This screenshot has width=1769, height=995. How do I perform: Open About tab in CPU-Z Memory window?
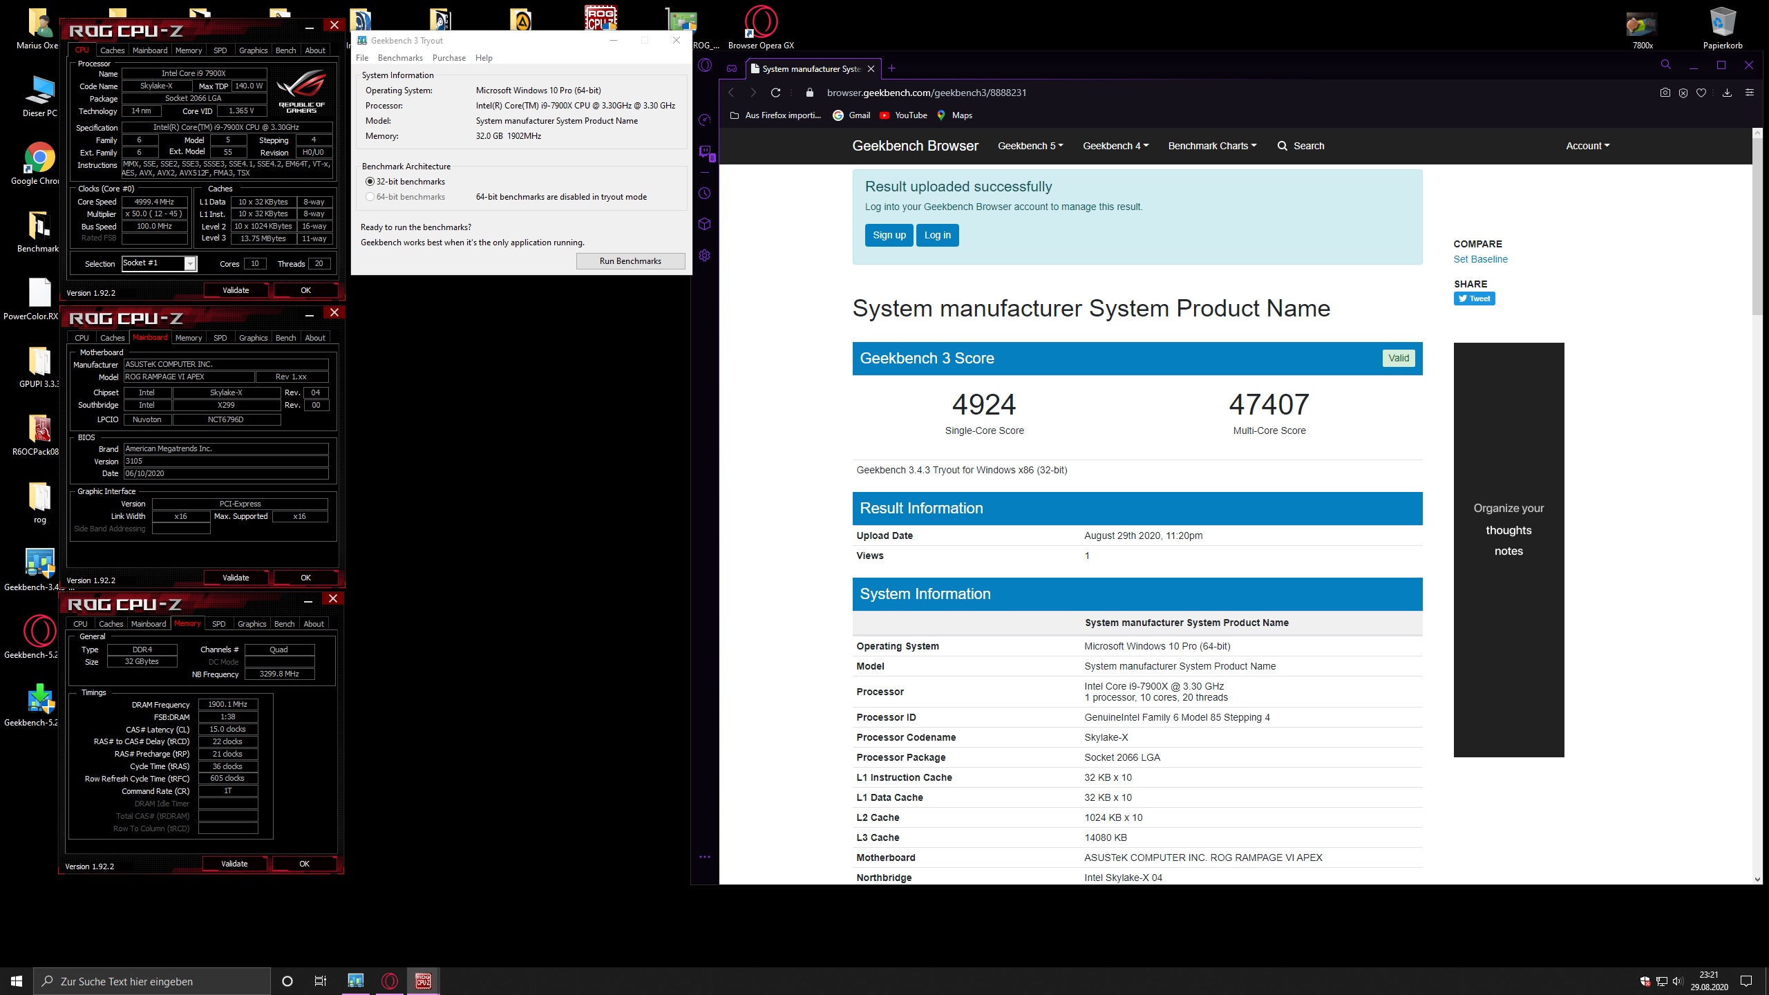pos(314,624)
